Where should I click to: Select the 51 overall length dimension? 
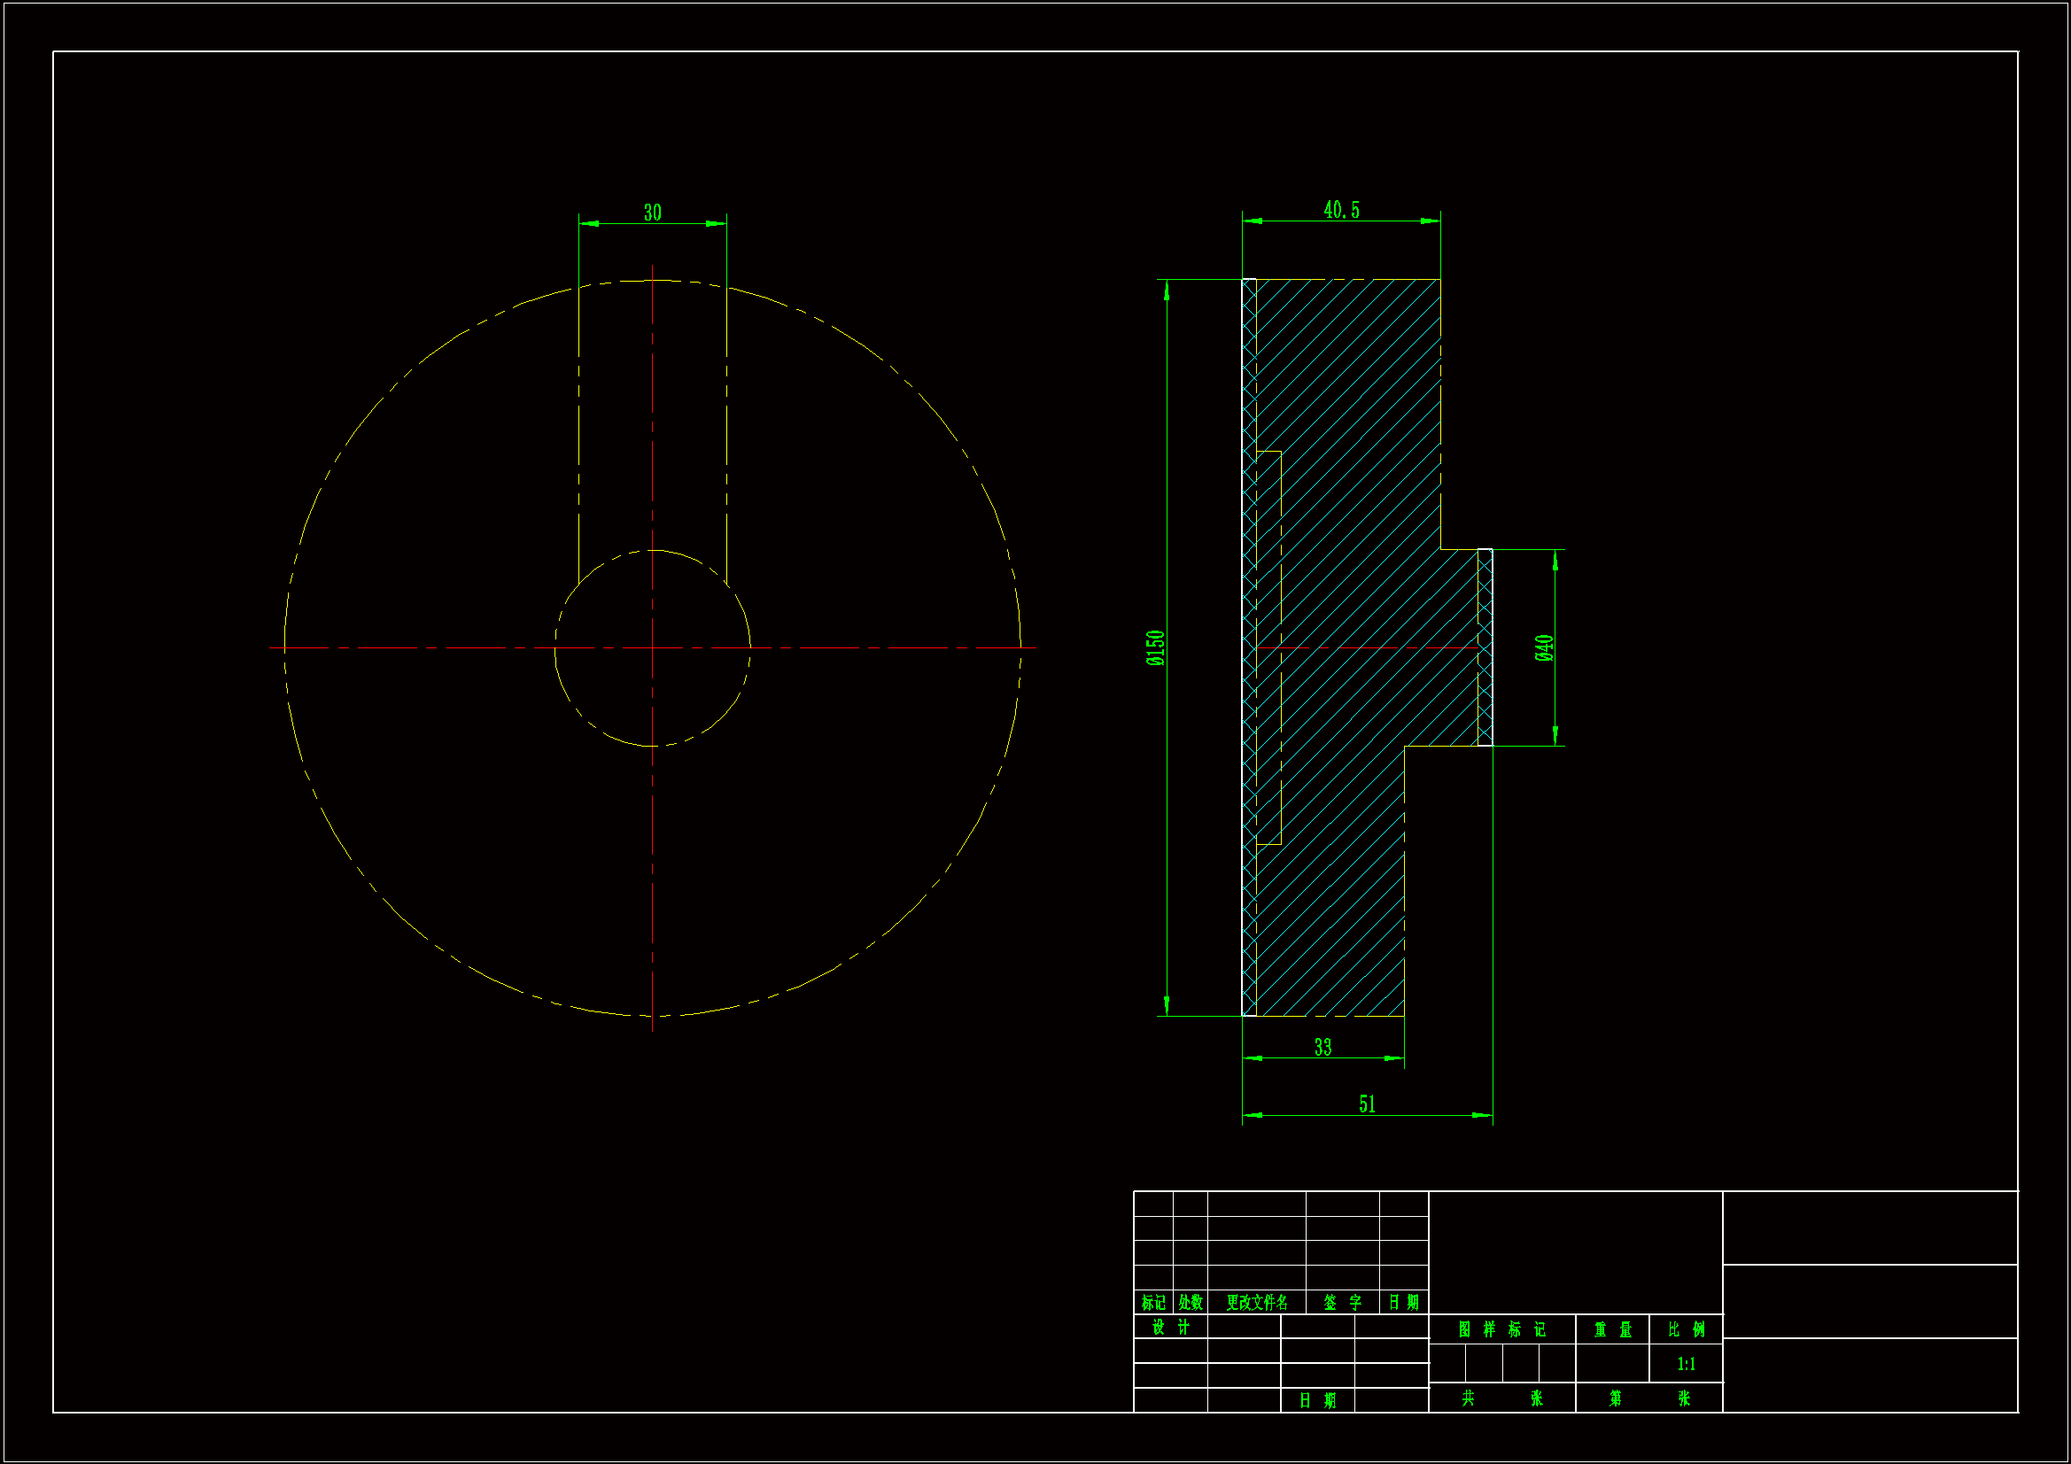click(x=1367, y=1104)
